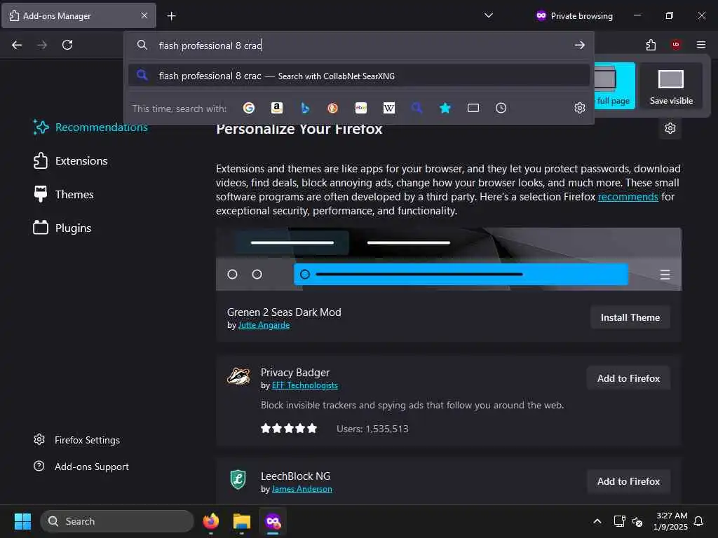Screen dimensions: 718x538
Task: Open Add-ons Support link
Action: pyautogui.click(x=81, y=467)
